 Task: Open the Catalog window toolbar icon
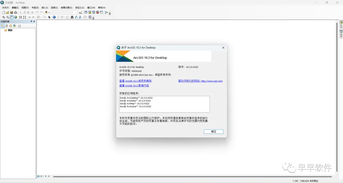[x=90, y=12]
